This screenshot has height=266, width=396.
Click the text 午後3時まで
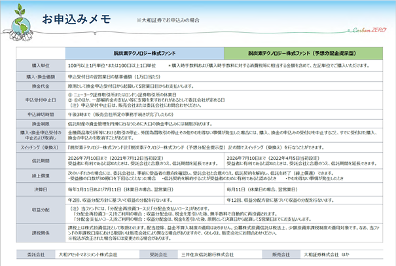click(x=120, y=115)
